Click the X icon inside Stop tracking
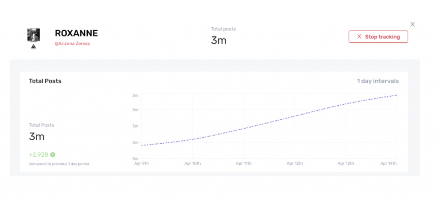Viewport: 438px width, 207px height. coord(359,37)
